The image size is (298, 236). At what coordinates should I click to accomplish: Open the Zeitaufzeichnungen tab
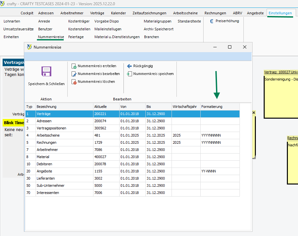click(149, 13)
